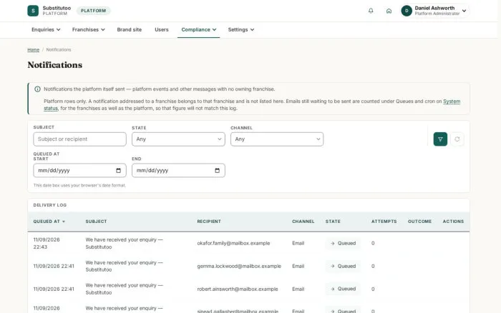Open the Users page
Screen dimensions: 501x313
161,30
